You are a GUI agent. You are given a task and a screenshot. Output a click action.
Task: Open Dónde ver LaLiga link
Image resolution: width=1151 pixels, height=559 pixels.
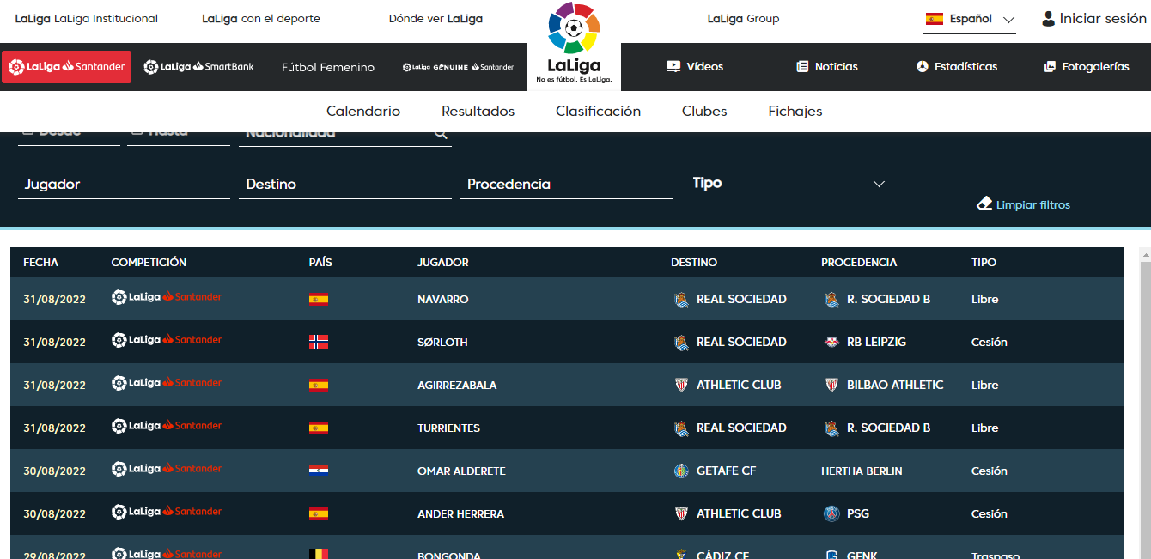point(435,18)
